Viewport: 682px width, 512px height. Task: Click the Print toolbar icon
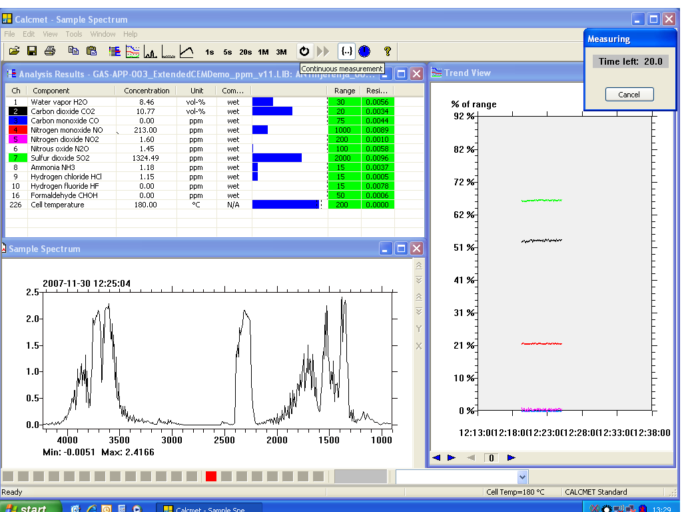(x=49, y=51)
